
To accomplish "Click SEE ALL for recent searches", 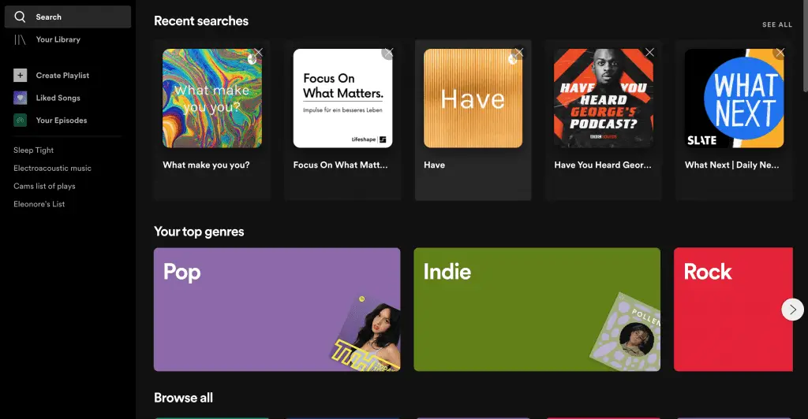I will point(777,24).
